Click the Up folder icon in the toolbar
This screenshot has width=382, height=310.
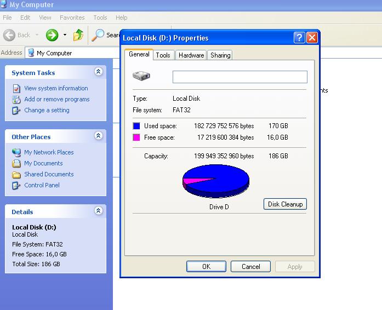pyautogui.click(x=78, y=35)
